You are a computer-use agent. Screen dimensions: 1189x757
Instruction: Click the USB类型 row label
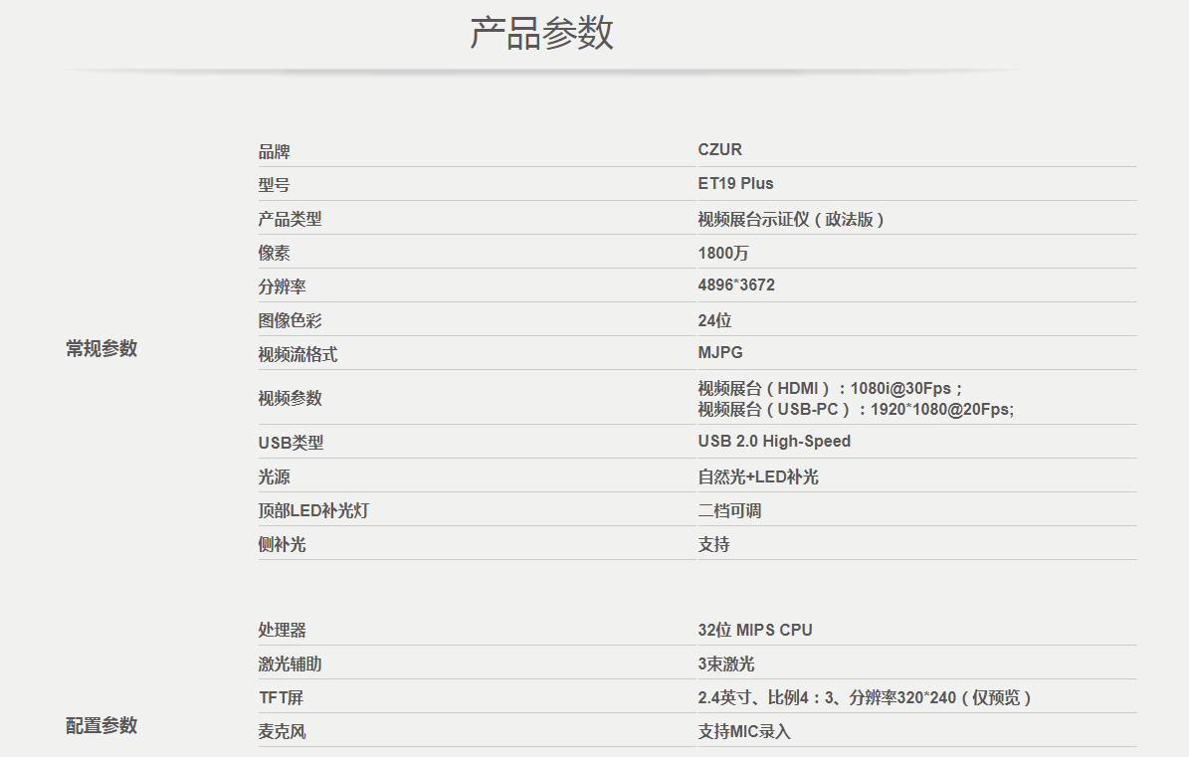tap(291, 443)
